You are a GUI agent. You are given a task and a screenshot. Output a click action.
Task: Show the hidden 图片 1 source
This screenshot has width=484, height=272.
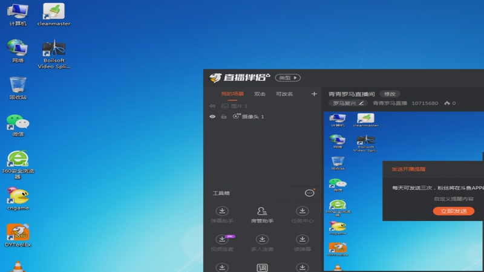click(212, 106)
